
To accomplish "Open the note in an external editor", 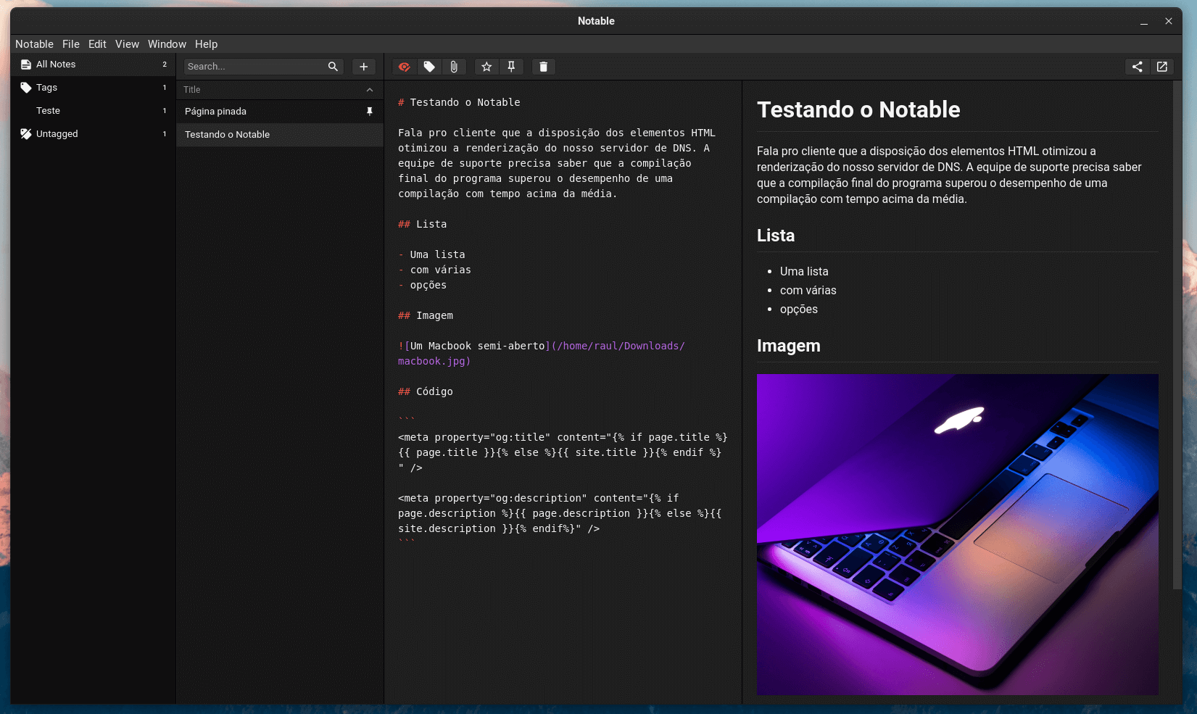I will coord(1162,67).
